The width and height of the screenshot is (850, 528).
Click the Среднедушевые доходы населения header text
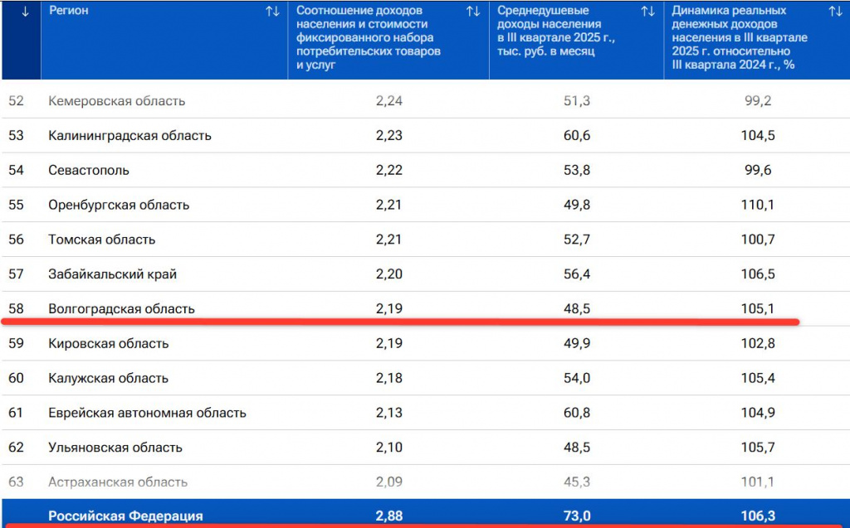(x=554, y=31)
